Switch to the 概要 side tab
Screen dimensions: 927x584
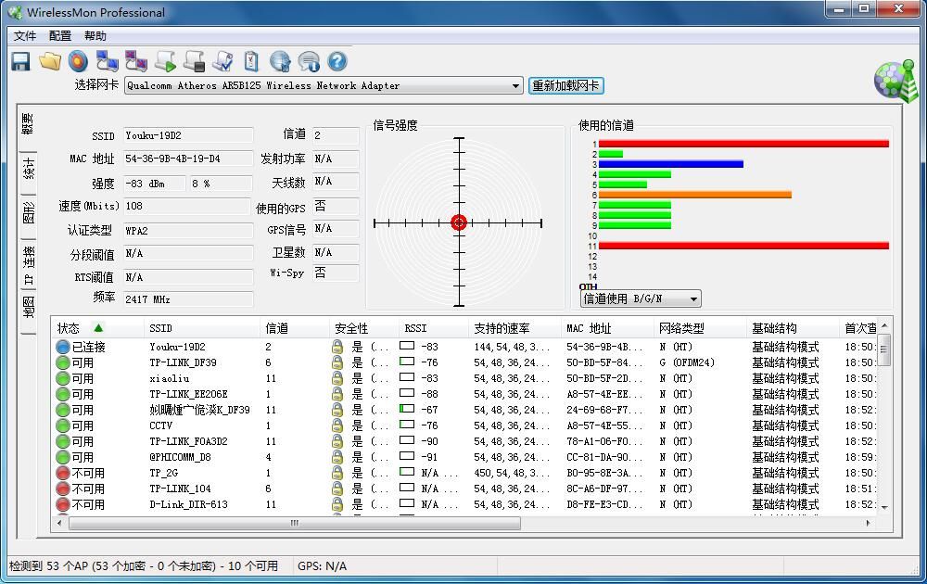point(28,125)
